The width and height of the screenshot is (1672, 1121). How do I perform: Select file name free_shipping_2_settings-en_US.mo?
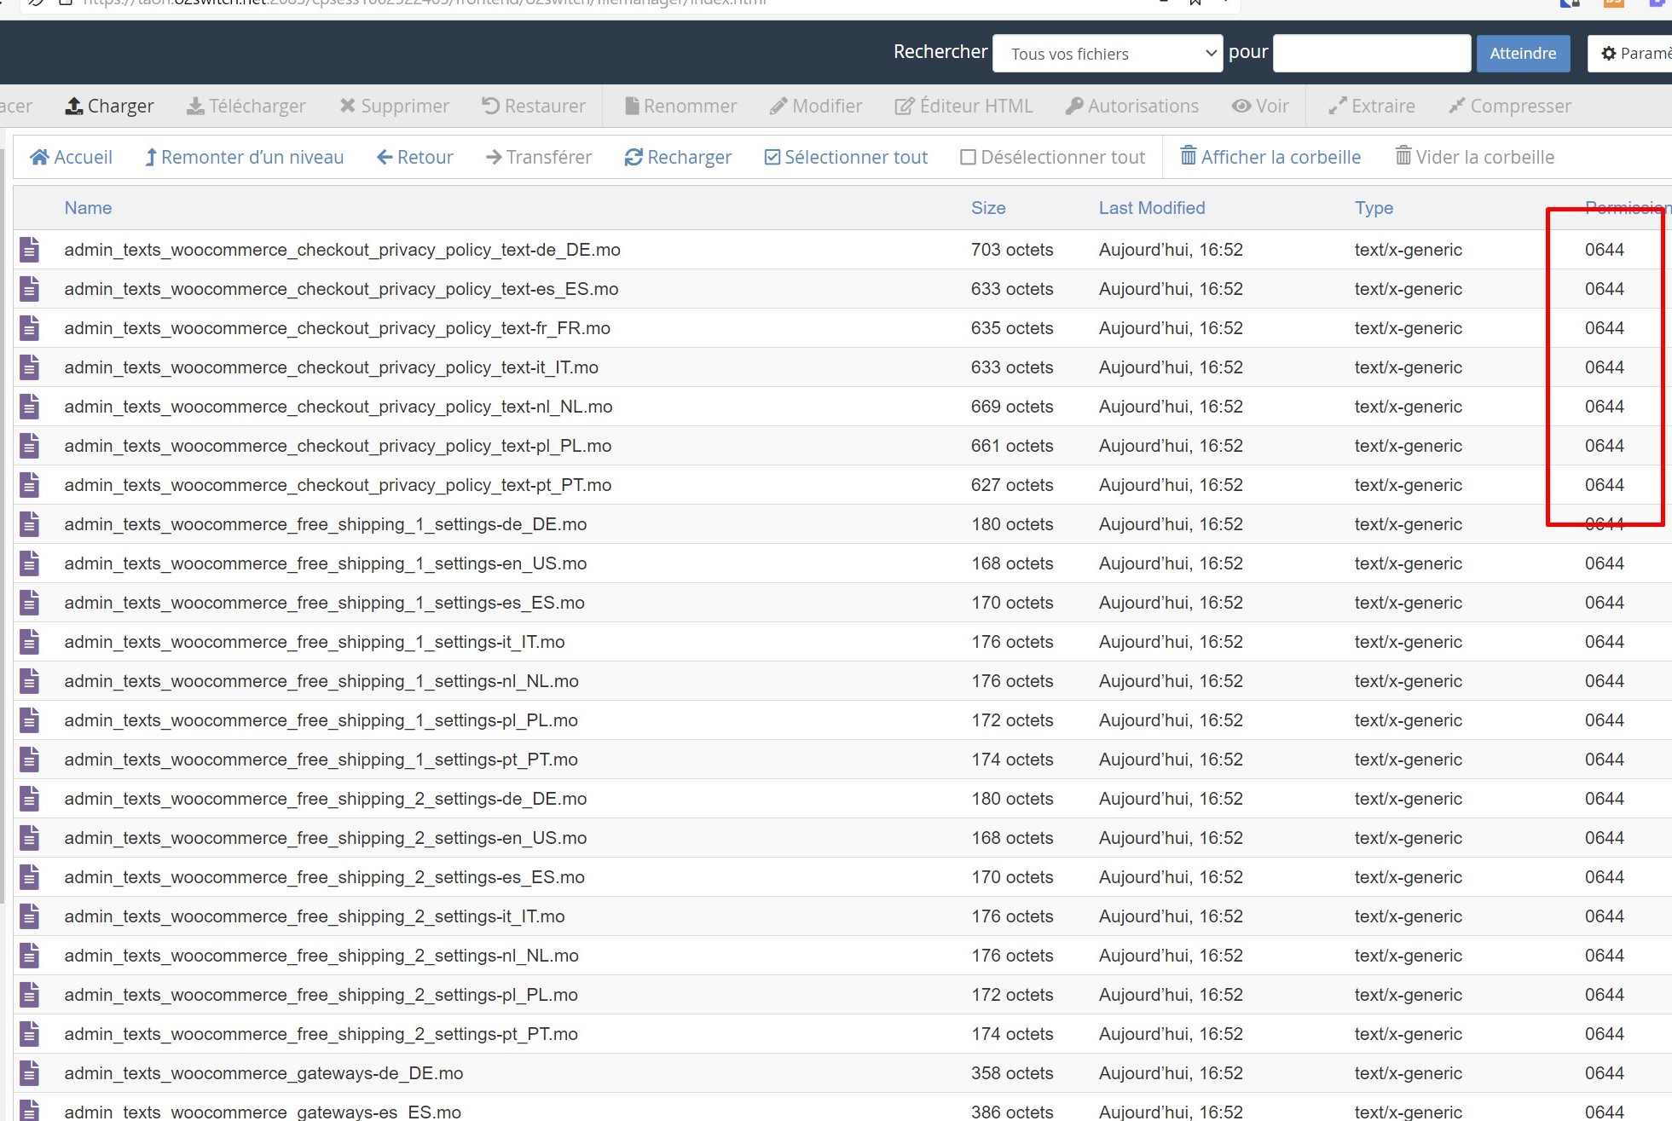(326, 838)
